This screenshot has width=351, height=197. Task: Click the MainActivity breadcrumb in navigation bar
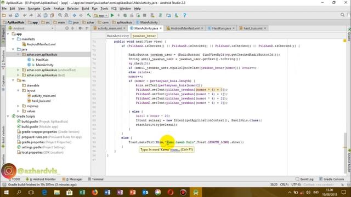pos(147,22)
